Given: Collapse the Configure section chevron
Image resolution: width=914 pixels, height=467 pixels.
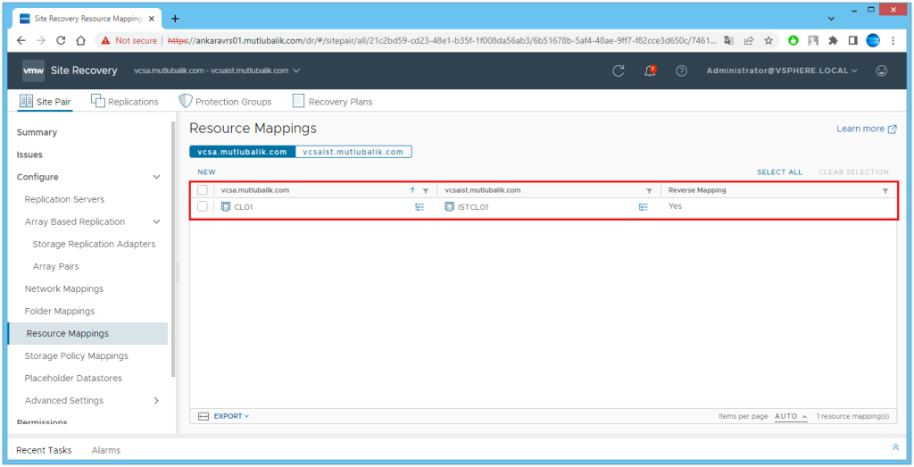Looking at the screenshot, I should 156,177.
